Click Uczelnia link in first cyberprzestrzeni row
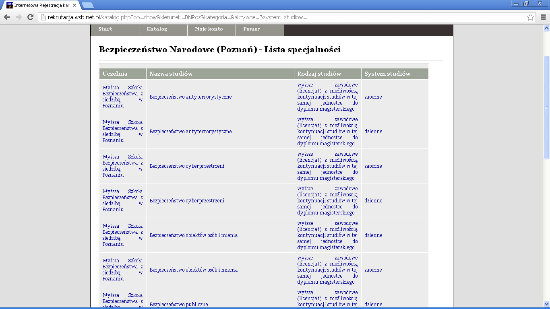Viewport: 550px width, 309px height. pyautogui.click(x=122, y=166)
